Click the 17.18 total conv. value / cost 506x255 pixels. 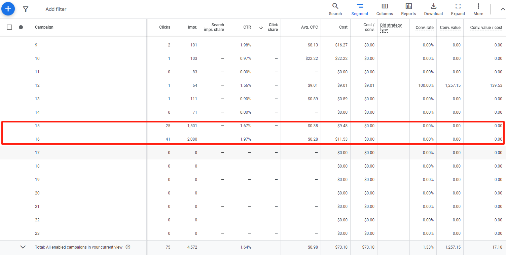pyautogui.click(x=497, y=247)
